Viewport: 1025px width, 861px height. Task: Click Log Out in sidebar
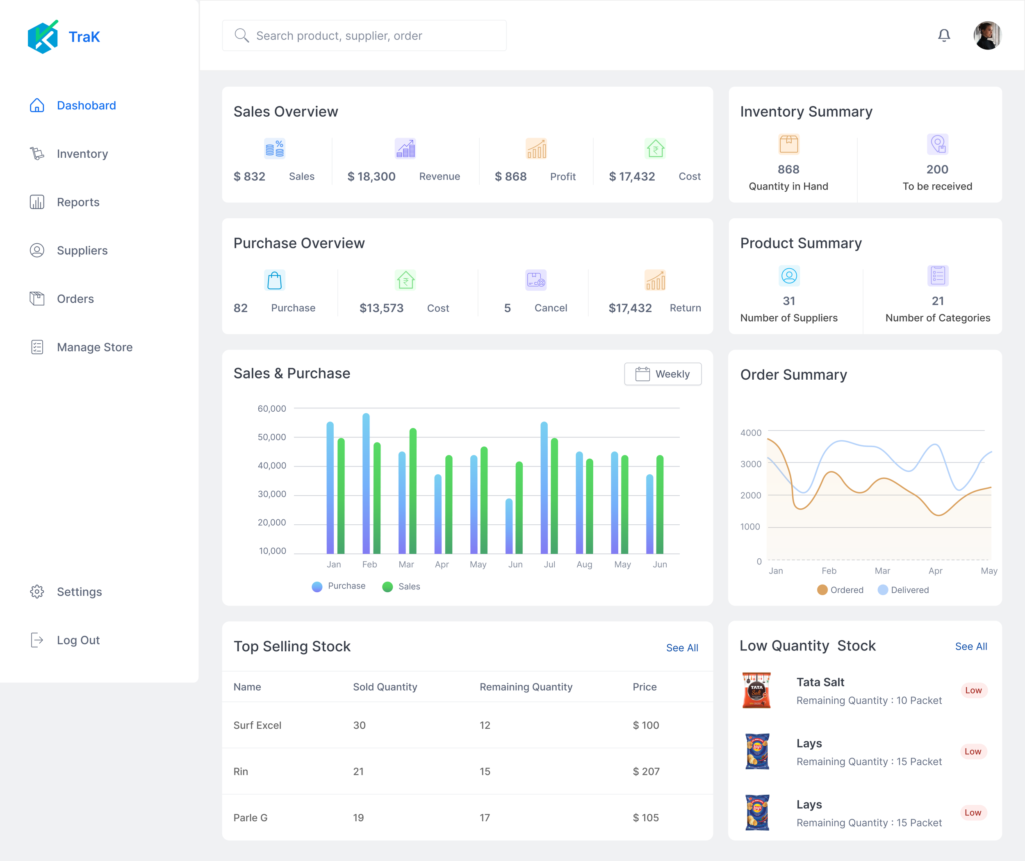78,640
